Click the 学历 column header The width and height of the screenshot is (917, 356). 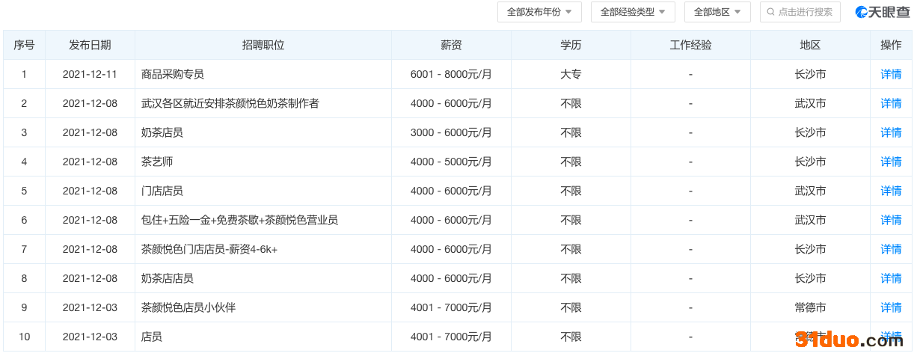(571, 45)
